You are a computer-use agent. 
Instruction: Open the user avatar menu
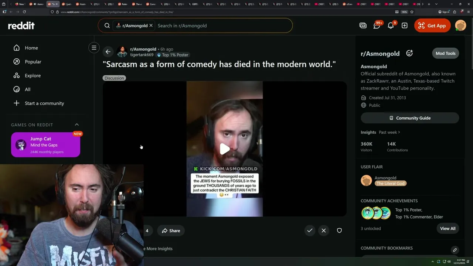[x=460, y=25]
